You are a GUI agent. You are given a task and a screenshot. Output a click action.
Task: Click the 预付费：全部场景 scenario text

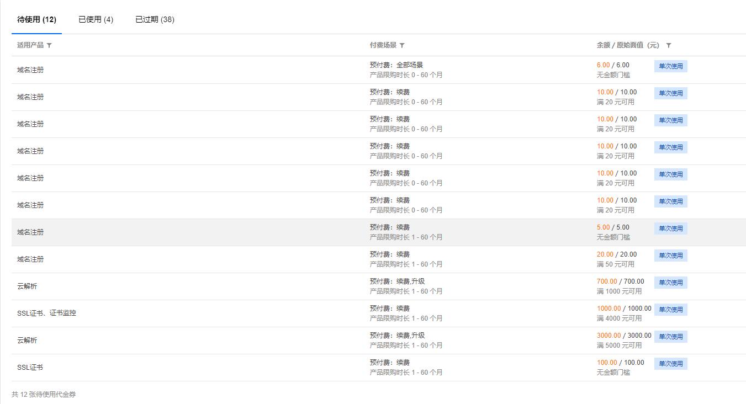click(396, 65)
